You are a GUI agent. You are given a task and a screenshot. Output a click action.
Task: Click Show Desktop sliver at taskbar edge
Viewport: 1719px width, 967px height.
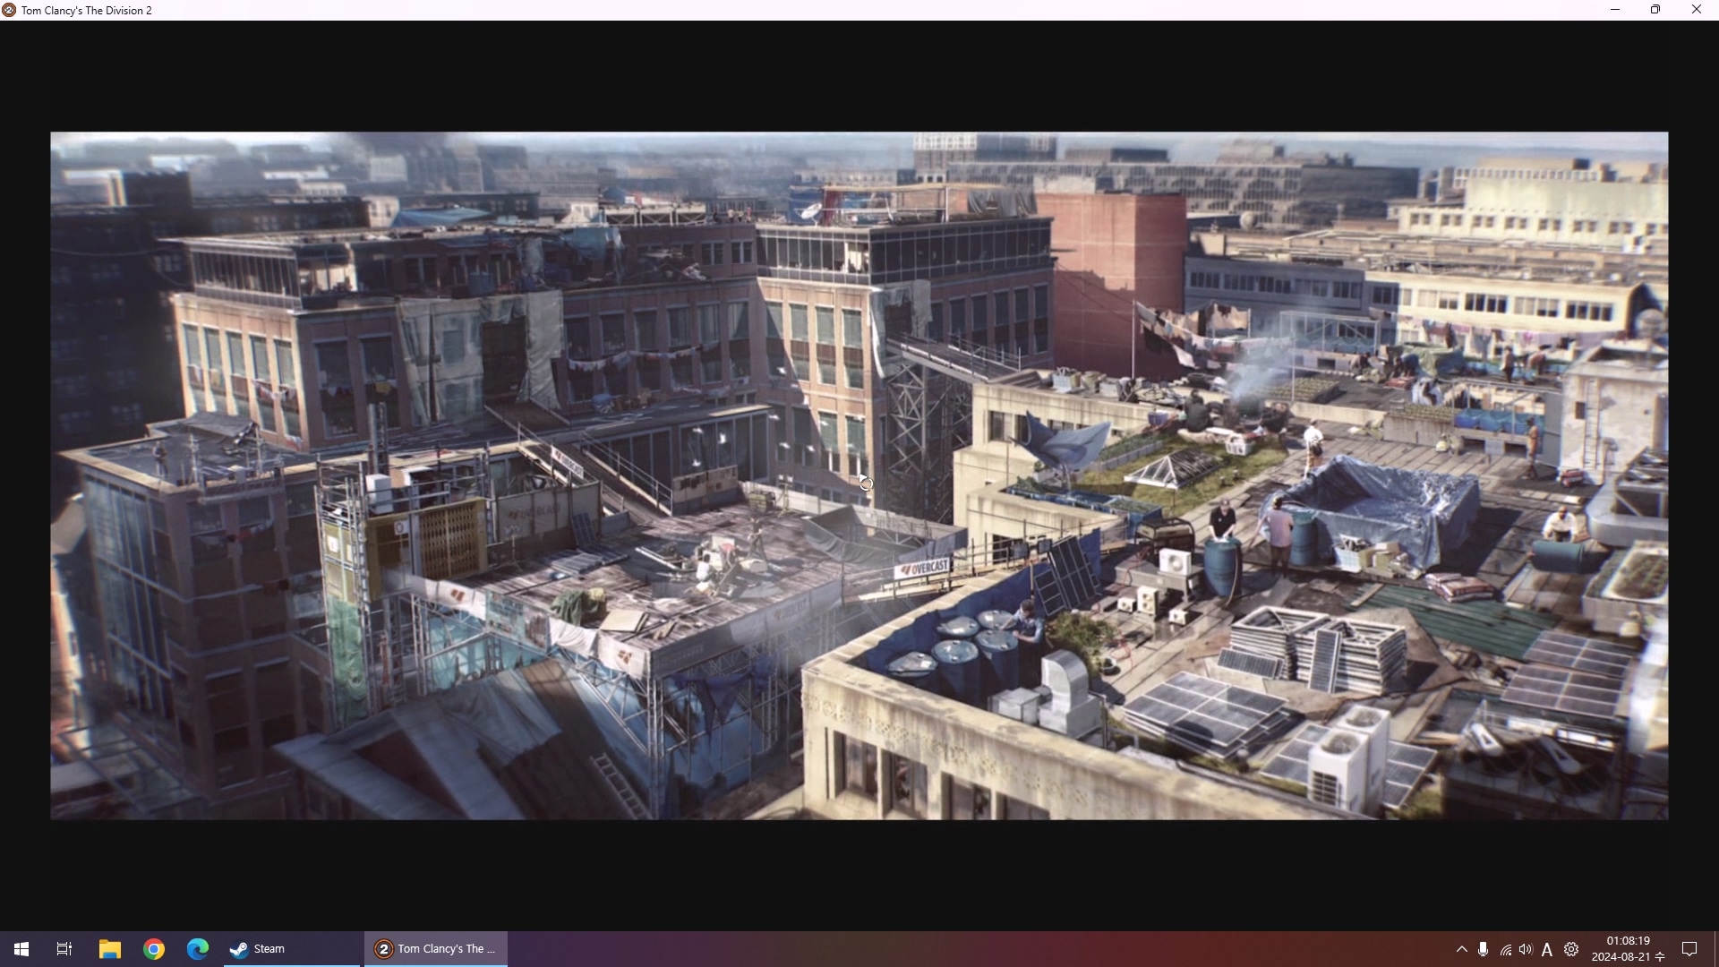pos(1715,949)
